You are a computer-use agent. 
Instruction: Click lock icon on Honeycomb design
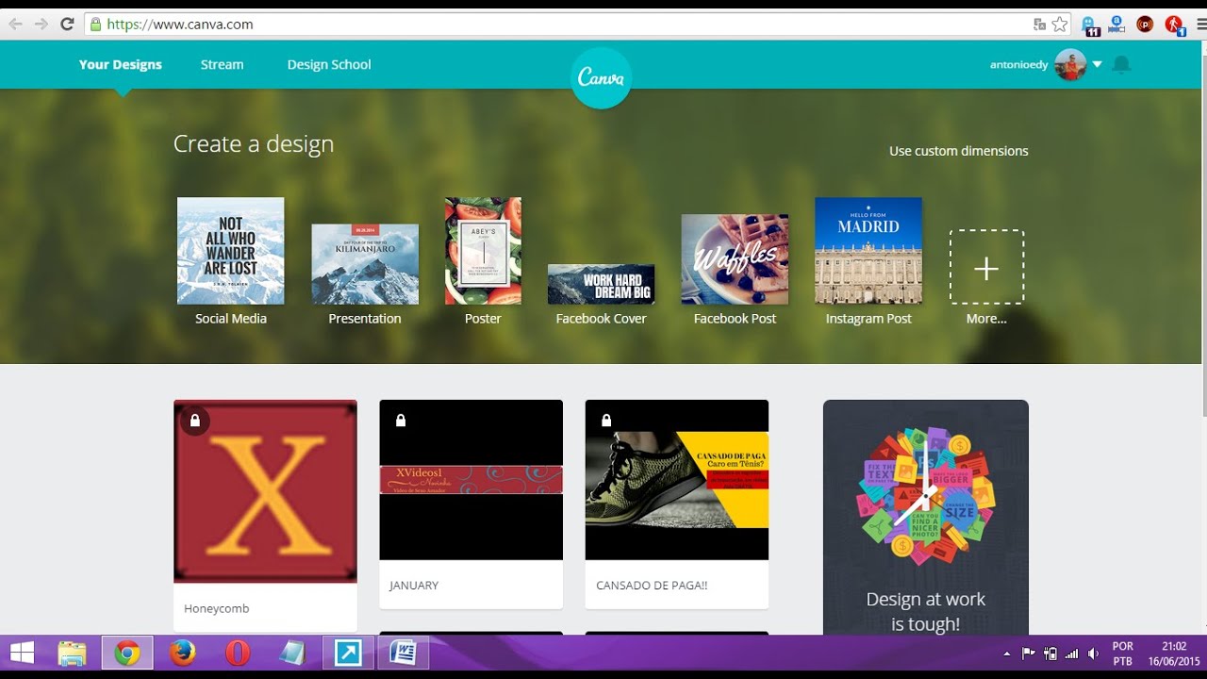(x=195, y=421)
